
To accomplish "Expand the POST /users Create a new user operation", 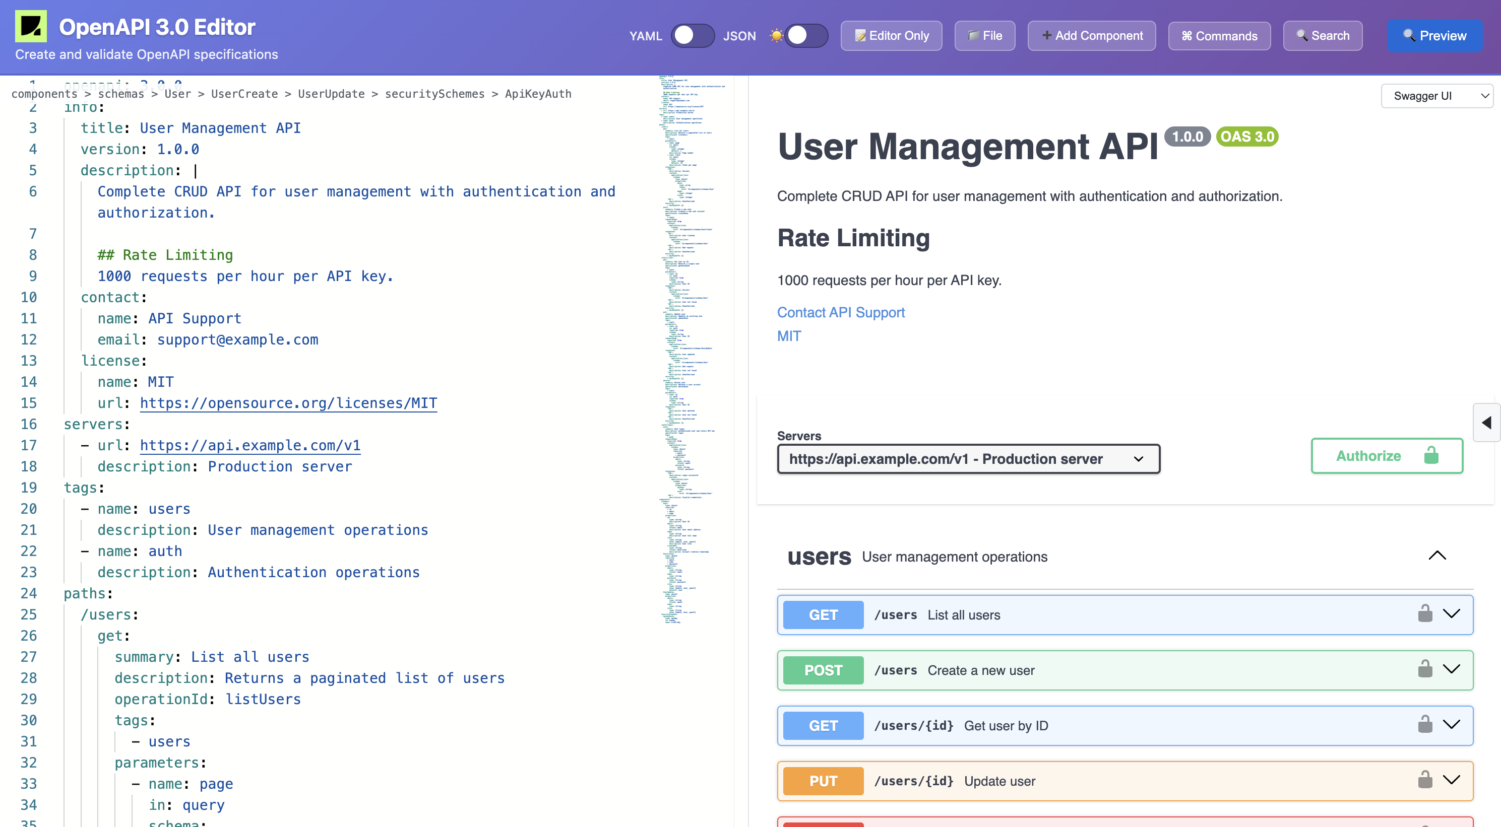I will coord(1452,668).
